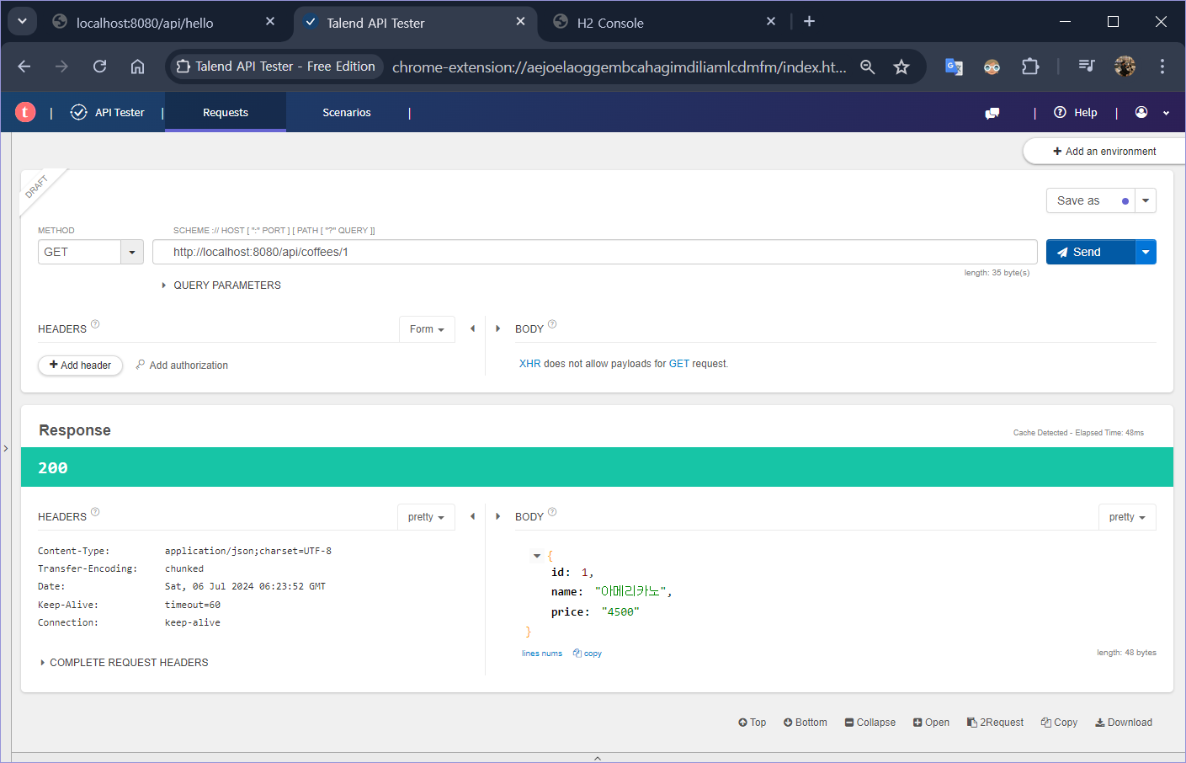Close the localhost:8080/api/hello tab
Screen dimensions: 1186x763
point(270,22)
